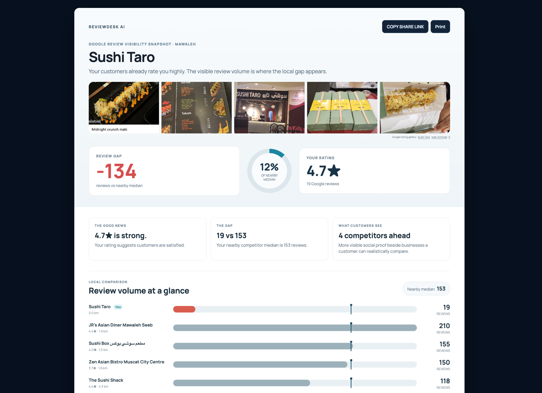Follow the Sushi Taro gallery credit link
The image size is (542, 393).
(x=424, y=137)
